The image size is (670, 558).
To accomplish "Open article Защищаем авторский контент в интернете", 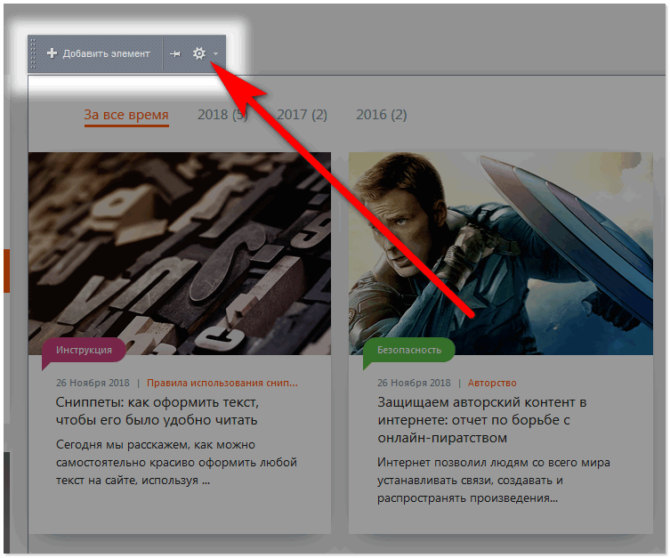I will (482, 420).
